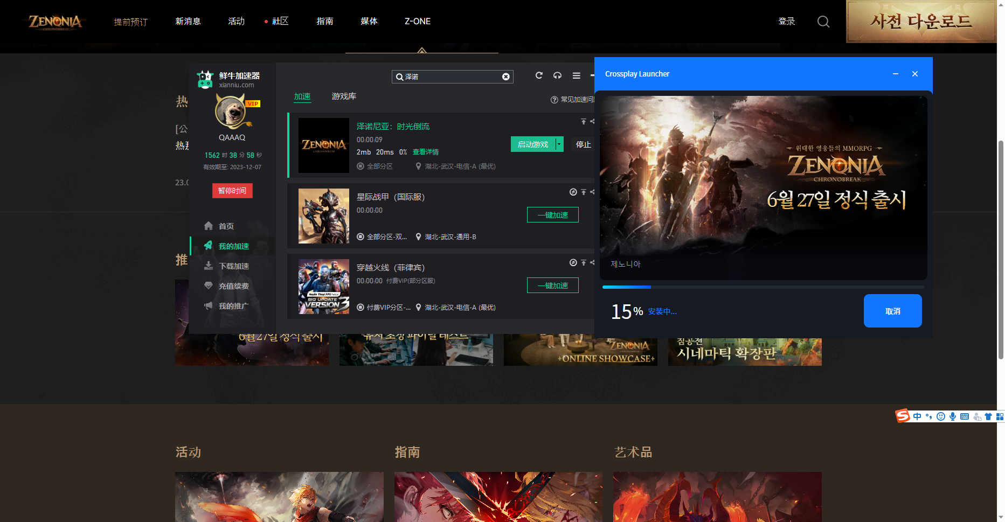Pin 星际战甲 entry to top

click(x=584, y=192)
